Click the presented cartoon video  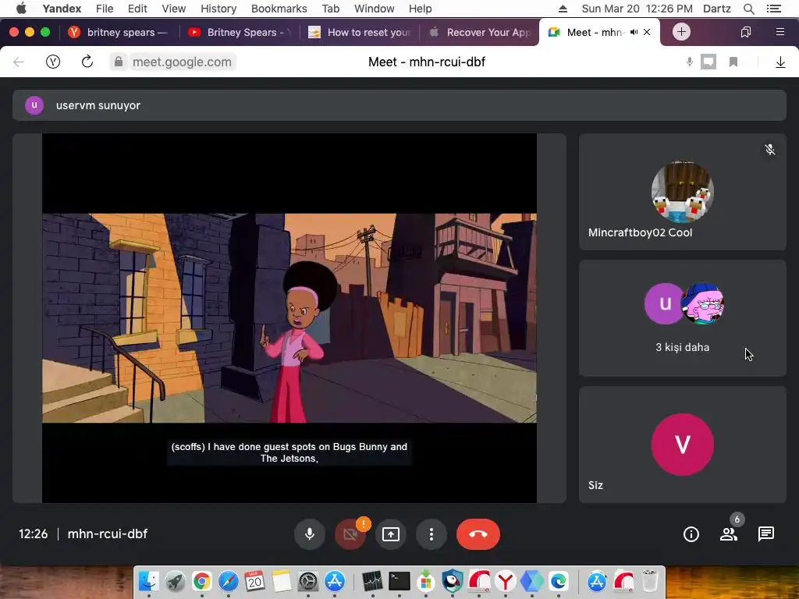click(x=289, y=318)
